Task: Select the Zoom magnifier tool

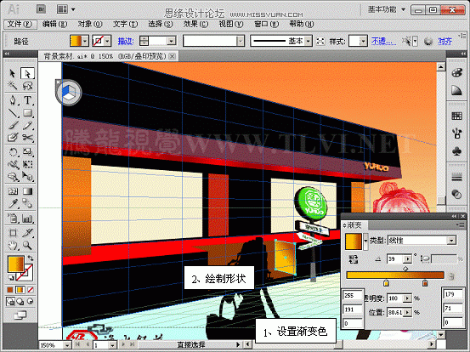Action: click(x=27, y=246)
